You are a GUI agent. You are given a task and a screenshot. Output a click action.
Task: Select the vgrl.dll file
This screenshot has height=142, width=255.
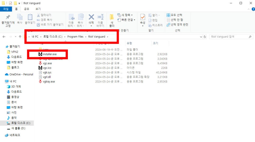(x=45, y=77)
